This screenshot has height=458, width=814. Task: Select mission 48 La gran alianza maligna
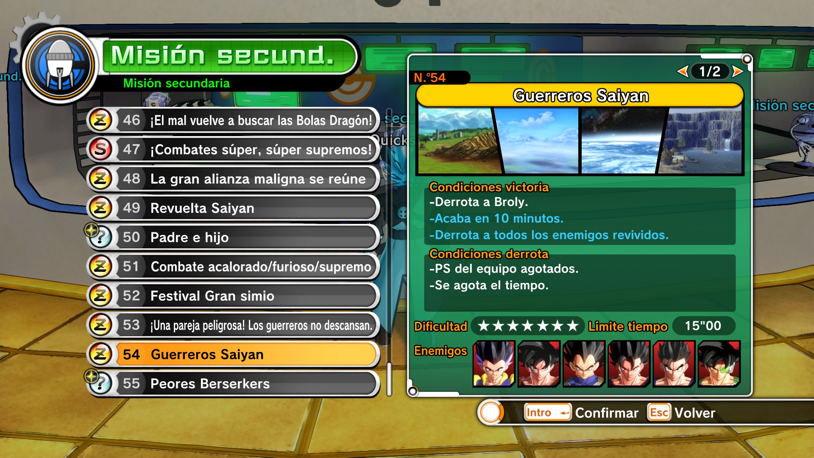(x=233, y=179)
